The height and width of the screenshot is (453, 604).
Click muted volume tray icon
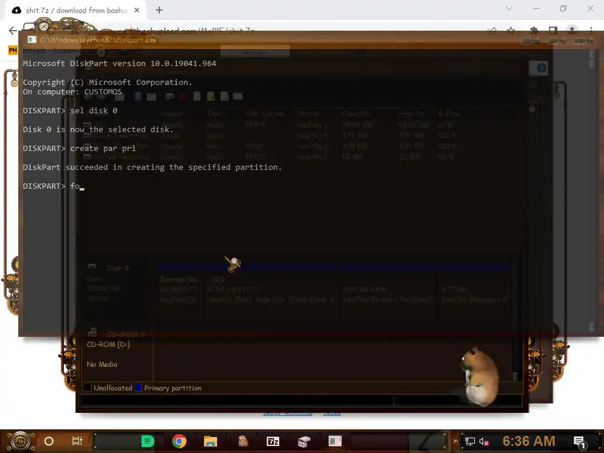coord(484,441)
